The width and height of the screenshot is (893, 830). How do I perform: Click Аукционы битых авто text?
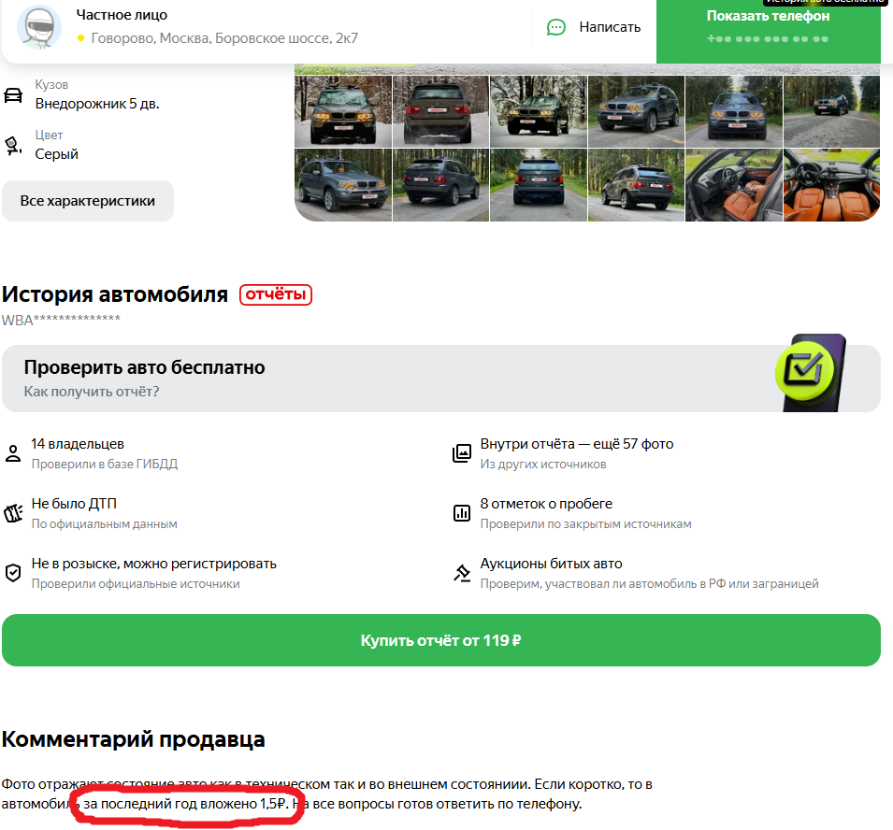552,564
